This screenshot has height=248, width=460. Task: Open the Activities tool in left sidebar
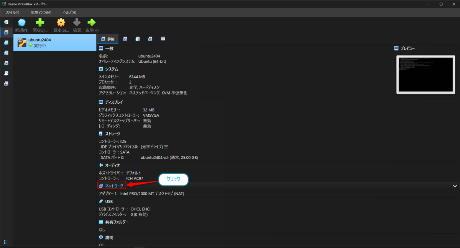(6, 83)
